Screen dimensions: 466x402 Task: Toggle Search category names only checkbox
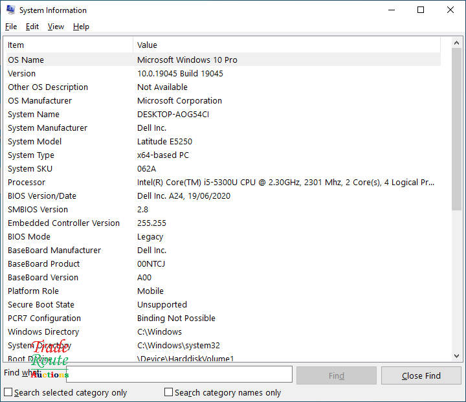point(169,392)
